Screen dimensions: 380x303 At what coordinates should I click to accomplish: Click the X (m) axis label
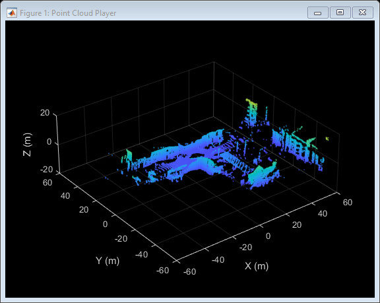tap(257, 266)
